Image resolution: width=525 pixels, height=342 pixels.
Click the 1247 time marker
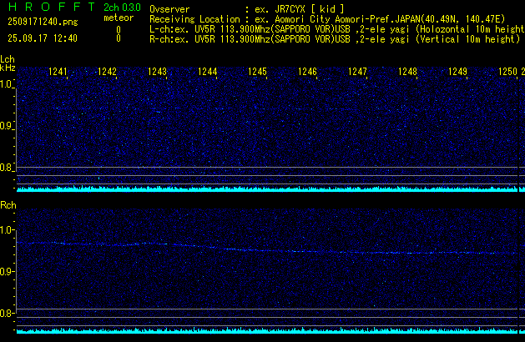357,72
